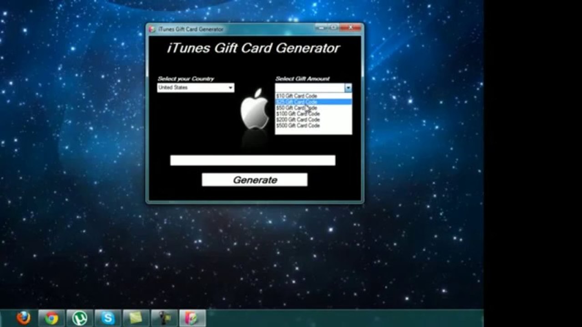Minimize the iTunes Gift Card Generator window
This screenshot has height=327, width=582.
click(321, 28)
